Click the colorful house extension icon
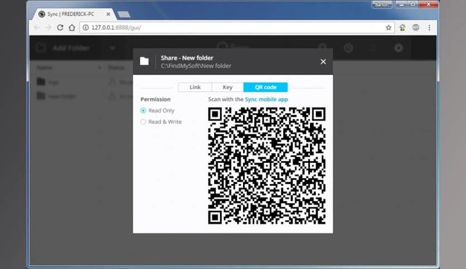This screenshot has height=269, width=466. [402, 28]
